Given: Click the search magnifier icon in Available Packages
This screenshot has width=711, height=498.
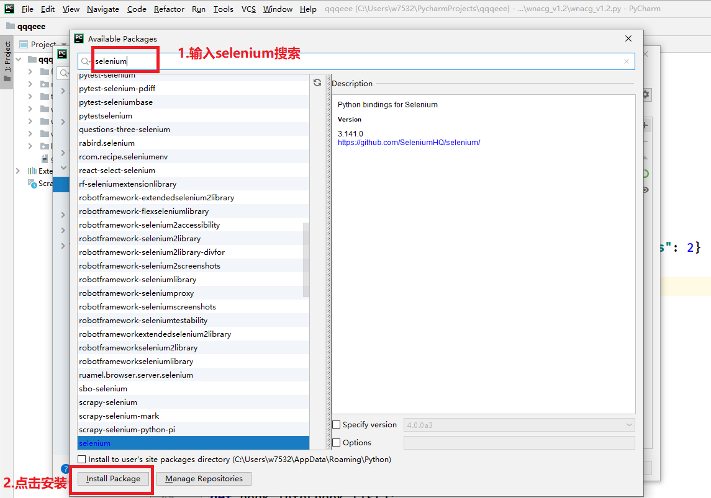Looking at the screenshot, I should [x=85, y=61].
